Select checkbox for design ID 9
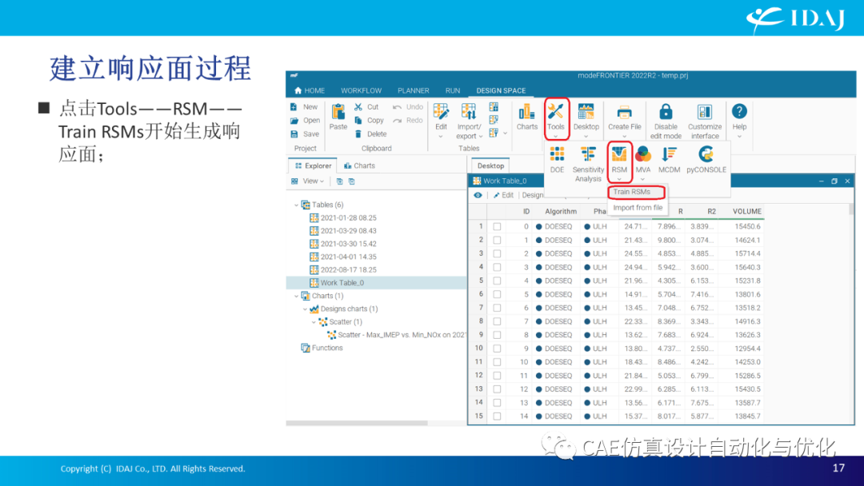864x486 pixels. [x=497, y=349]
